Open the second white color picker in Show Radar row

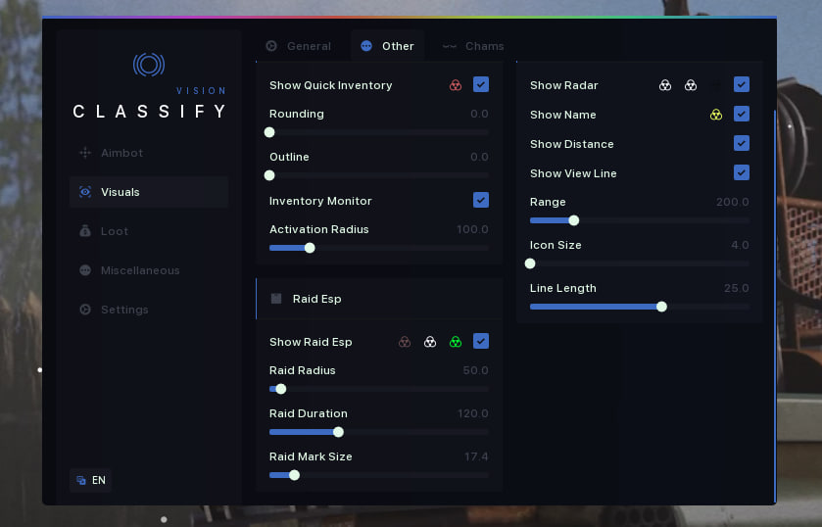click(691, 85)
